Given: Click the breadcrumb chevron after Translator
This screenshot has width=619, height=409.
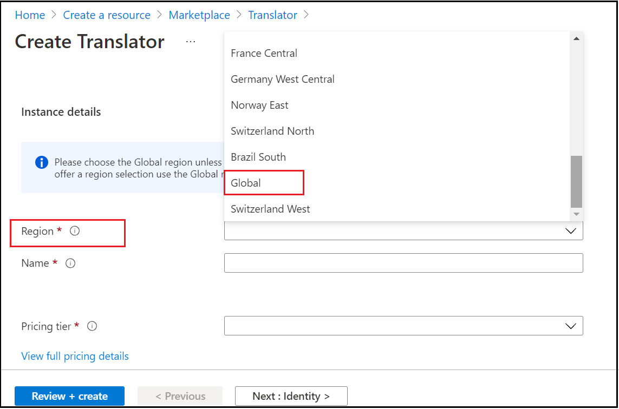Looking at the screenshot, I should (307, 15).
